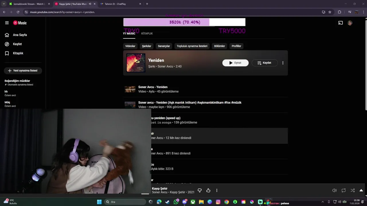Like the playing song Kayıp Şehir
The width and height of the screenshot is (367, 206).
pos(208,190)
